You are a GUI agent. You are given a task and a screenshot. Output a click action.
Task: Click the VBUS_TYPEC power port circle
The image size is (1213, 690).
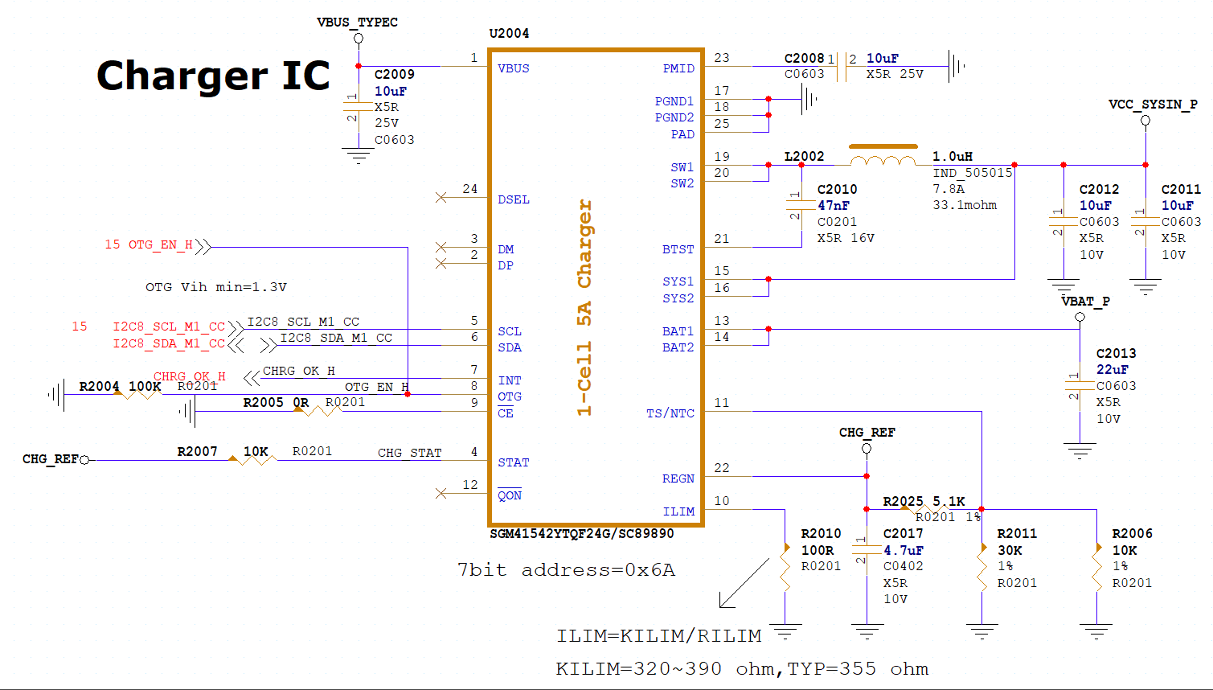tap(359, 39)
